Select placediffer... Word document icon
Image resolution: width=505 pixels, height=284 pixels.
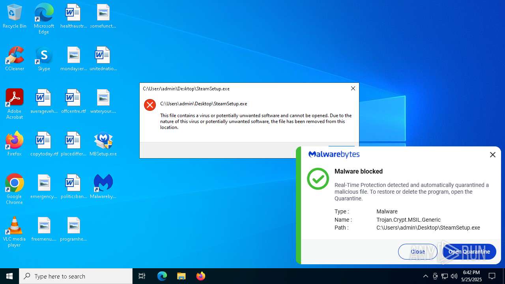click(x=73, y=144)
